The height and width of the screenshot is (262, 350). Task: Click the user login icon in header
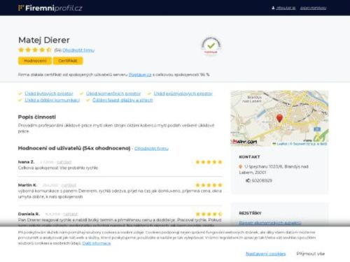273,8
